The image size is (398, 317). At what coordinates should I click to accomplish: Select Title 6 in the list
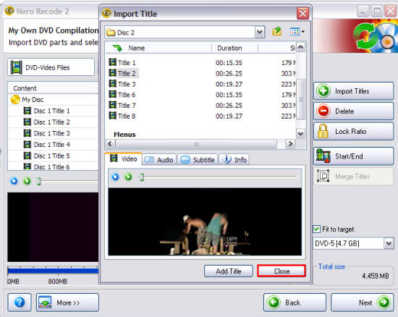(127, 95)
